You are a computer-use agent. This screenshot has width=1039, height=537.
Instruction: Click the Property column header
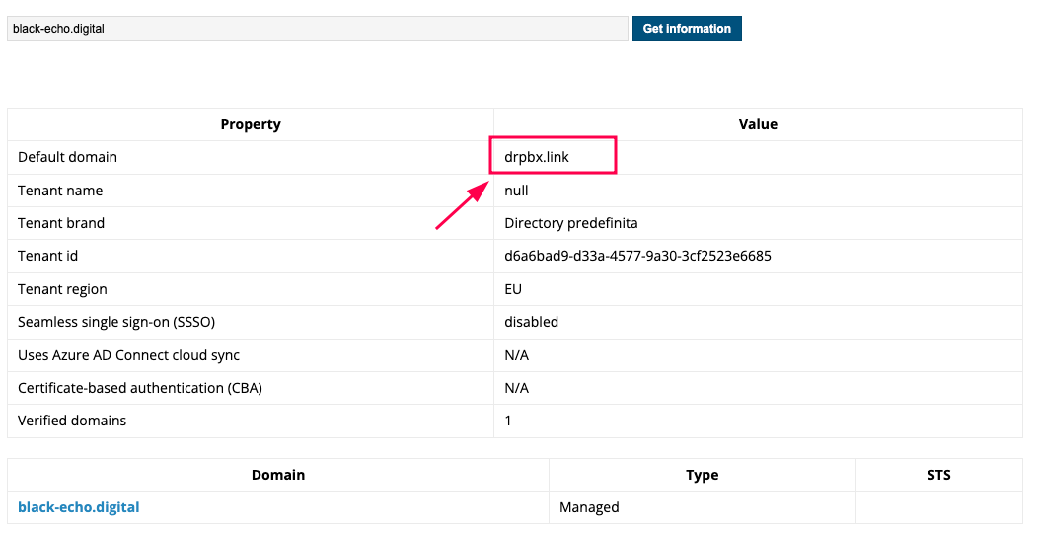251,124
